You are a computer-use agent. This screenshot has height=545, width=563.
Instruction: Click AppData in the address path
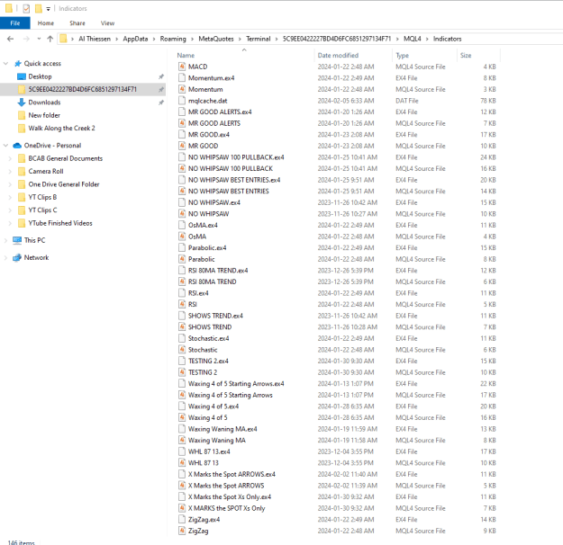click(135, 39)
